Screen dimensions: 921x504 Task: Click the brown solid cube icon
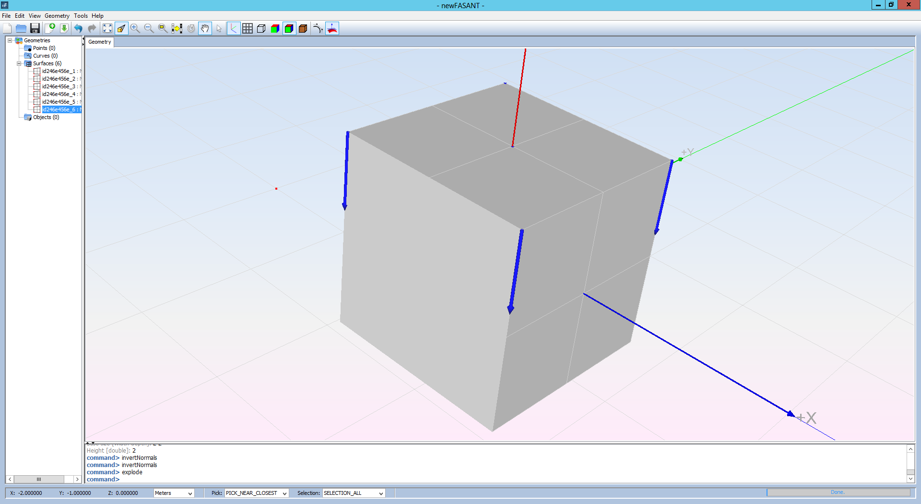[x=303, y=29]
